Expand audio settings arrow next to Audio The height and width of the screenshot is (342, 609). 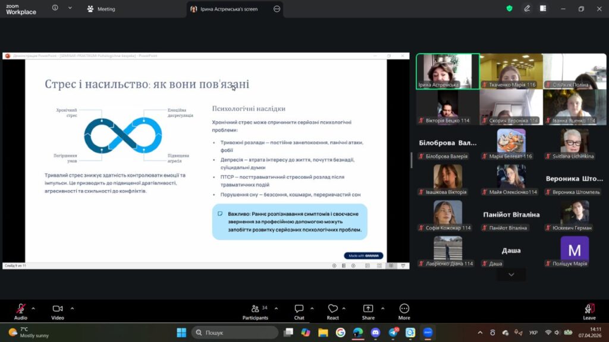(33, 308)
